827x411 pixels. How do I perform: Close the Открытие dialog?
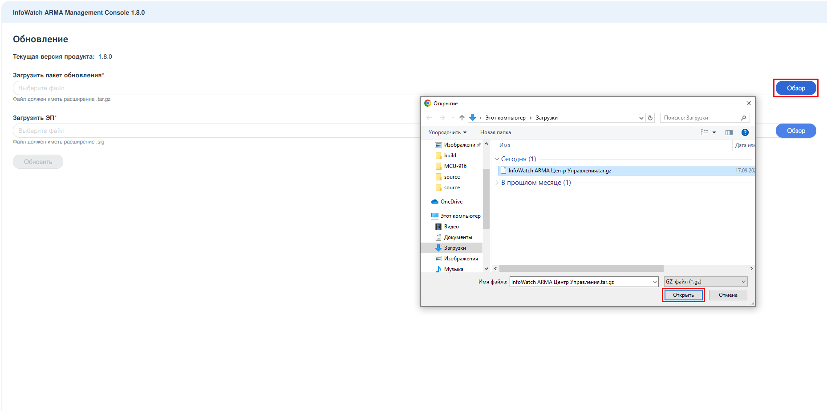tap(749, 103)
